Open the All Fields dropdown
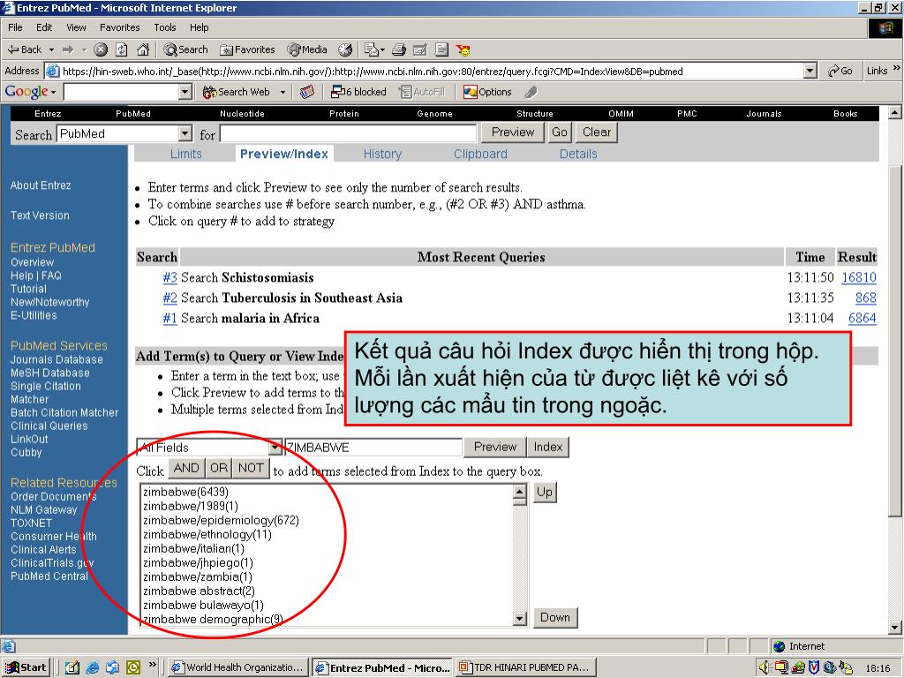 coord(209,448)
